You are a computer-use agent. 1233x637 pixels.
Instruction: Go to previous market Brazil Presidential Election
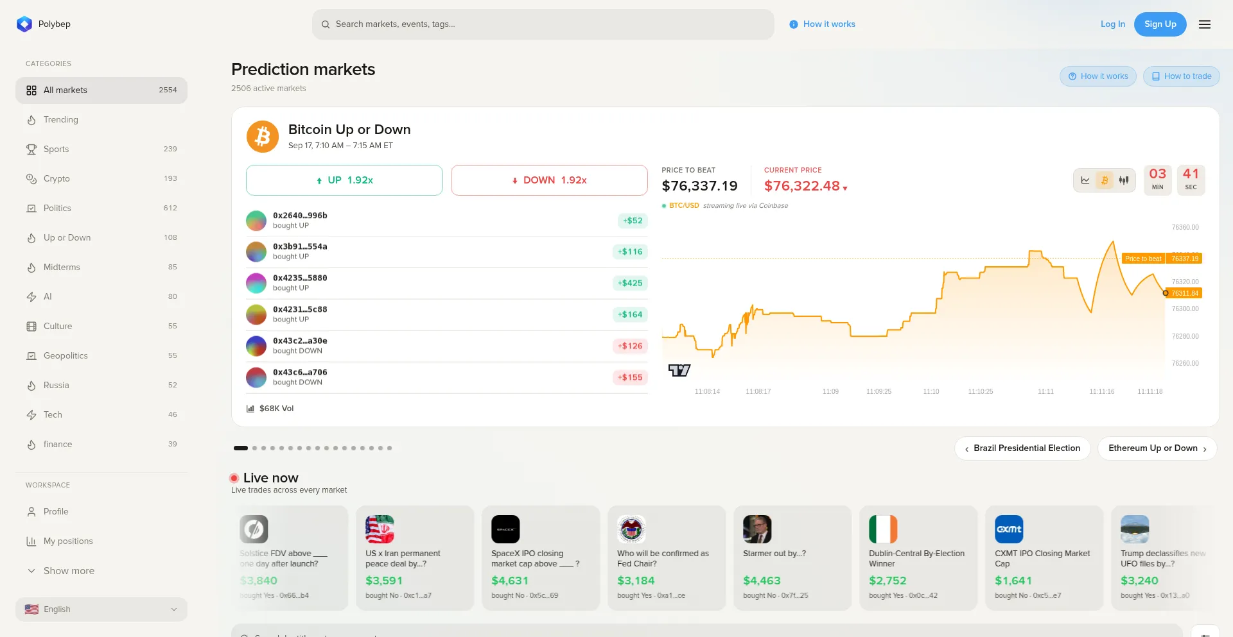[1022, 448]
